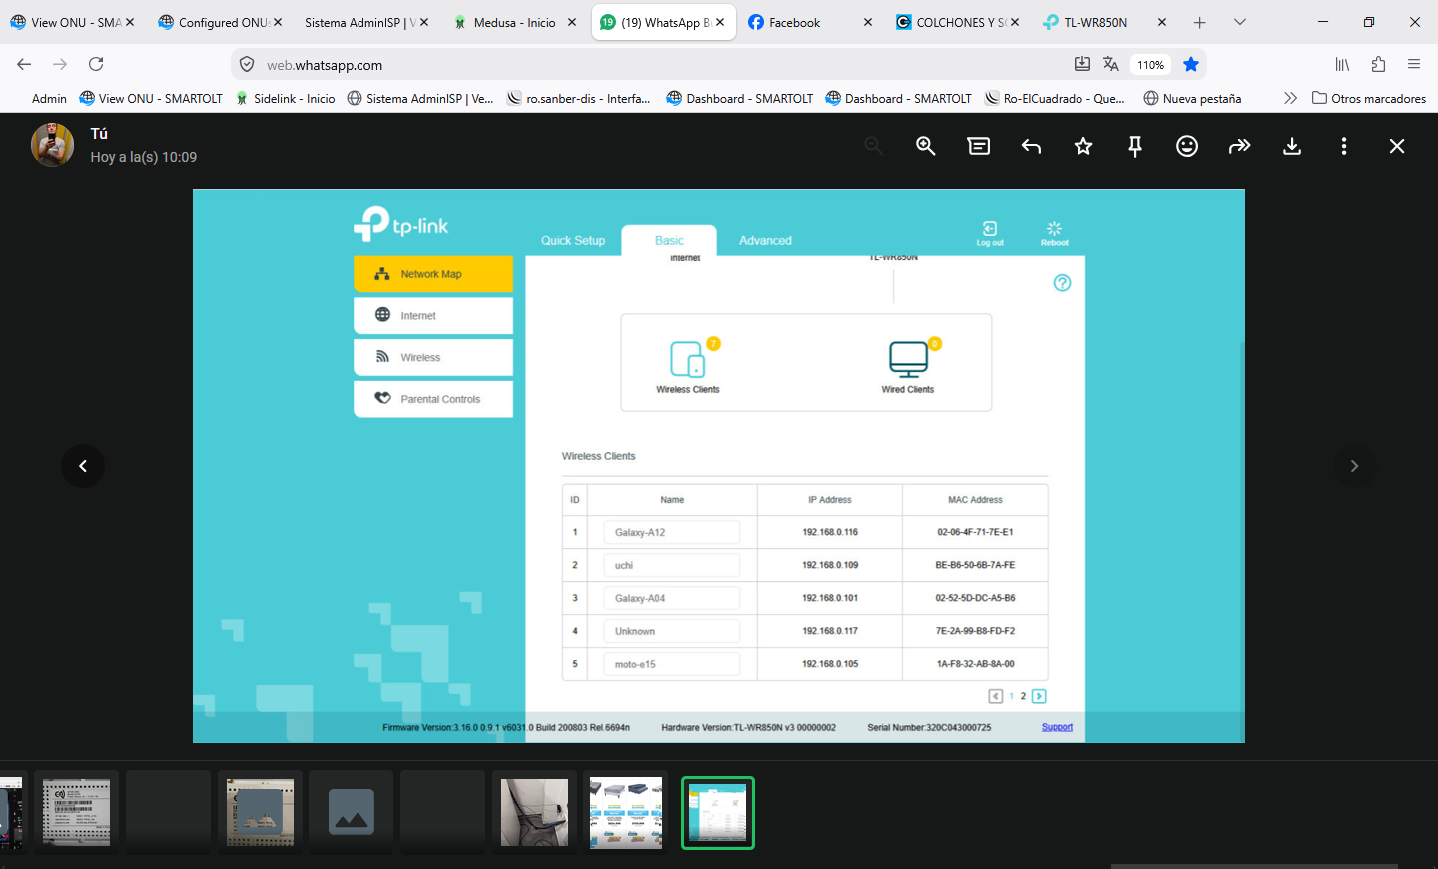Show the next image with right chevron

[x=1354, y=466]
